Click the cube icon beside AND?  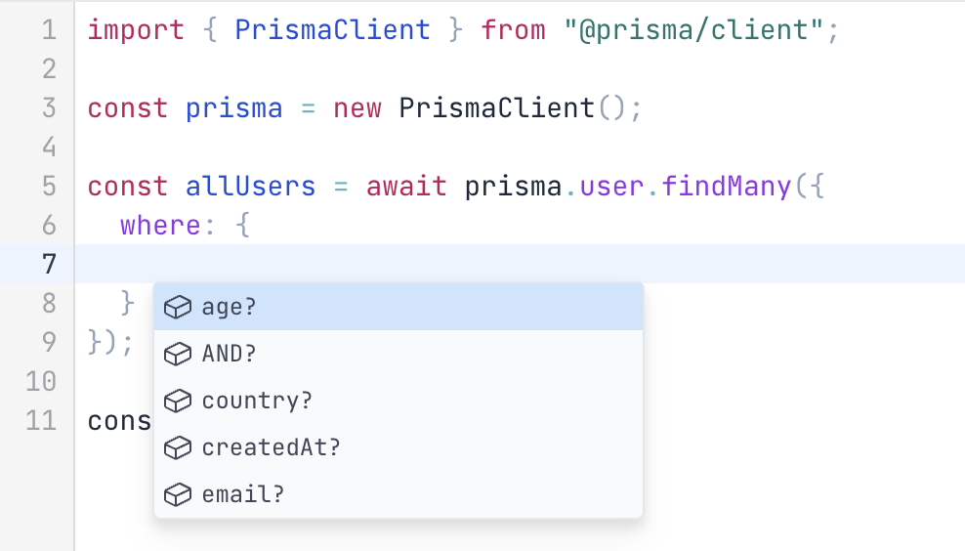[176, 355]
